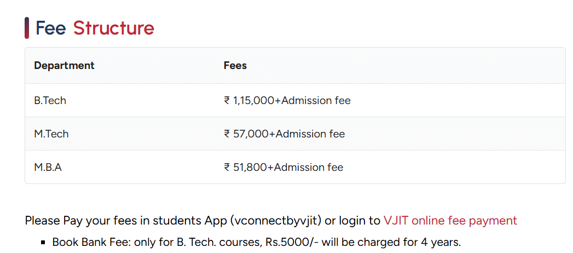This screenshot has height=253, width=573.
Task: Click the vconnectbyvjit app name text
Action: (x=275, y=221)
